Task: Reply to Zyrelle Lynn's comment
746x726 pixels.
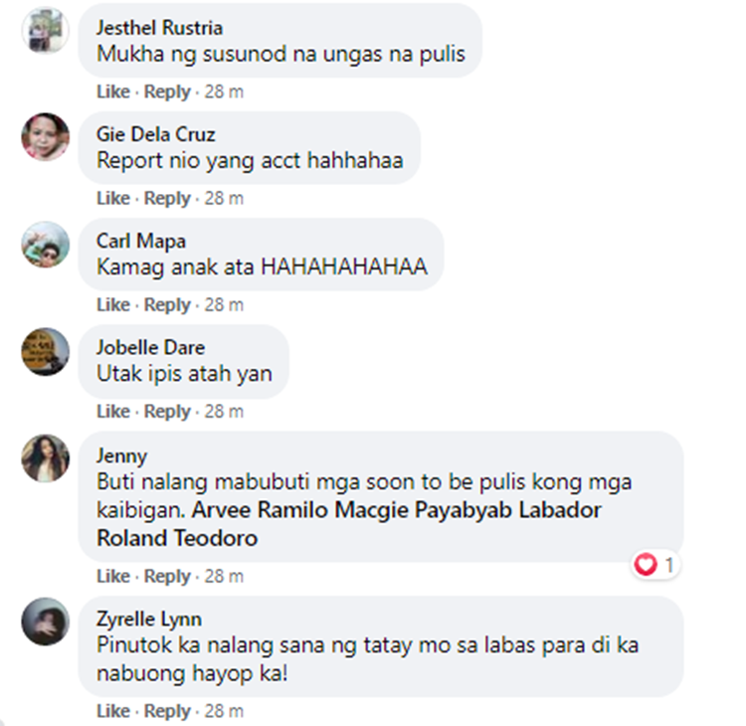Action: coord(167,711)
